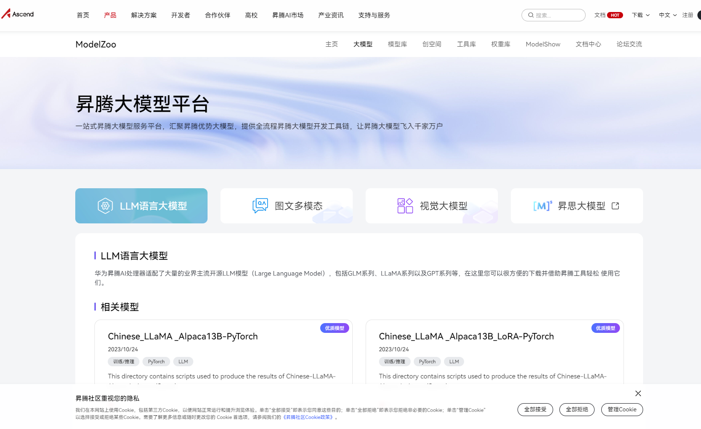Open the 下载 dropdown menu
701x429 pixels.
coord(640,15)
